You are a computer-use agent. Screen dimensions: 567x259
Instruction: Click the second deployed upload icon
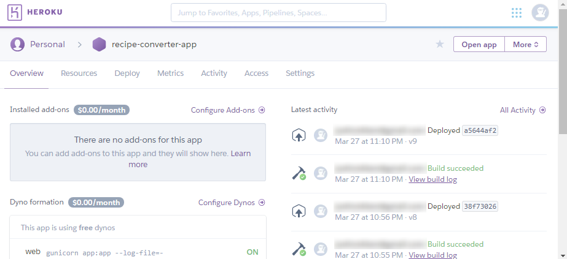tap(299, 211)
